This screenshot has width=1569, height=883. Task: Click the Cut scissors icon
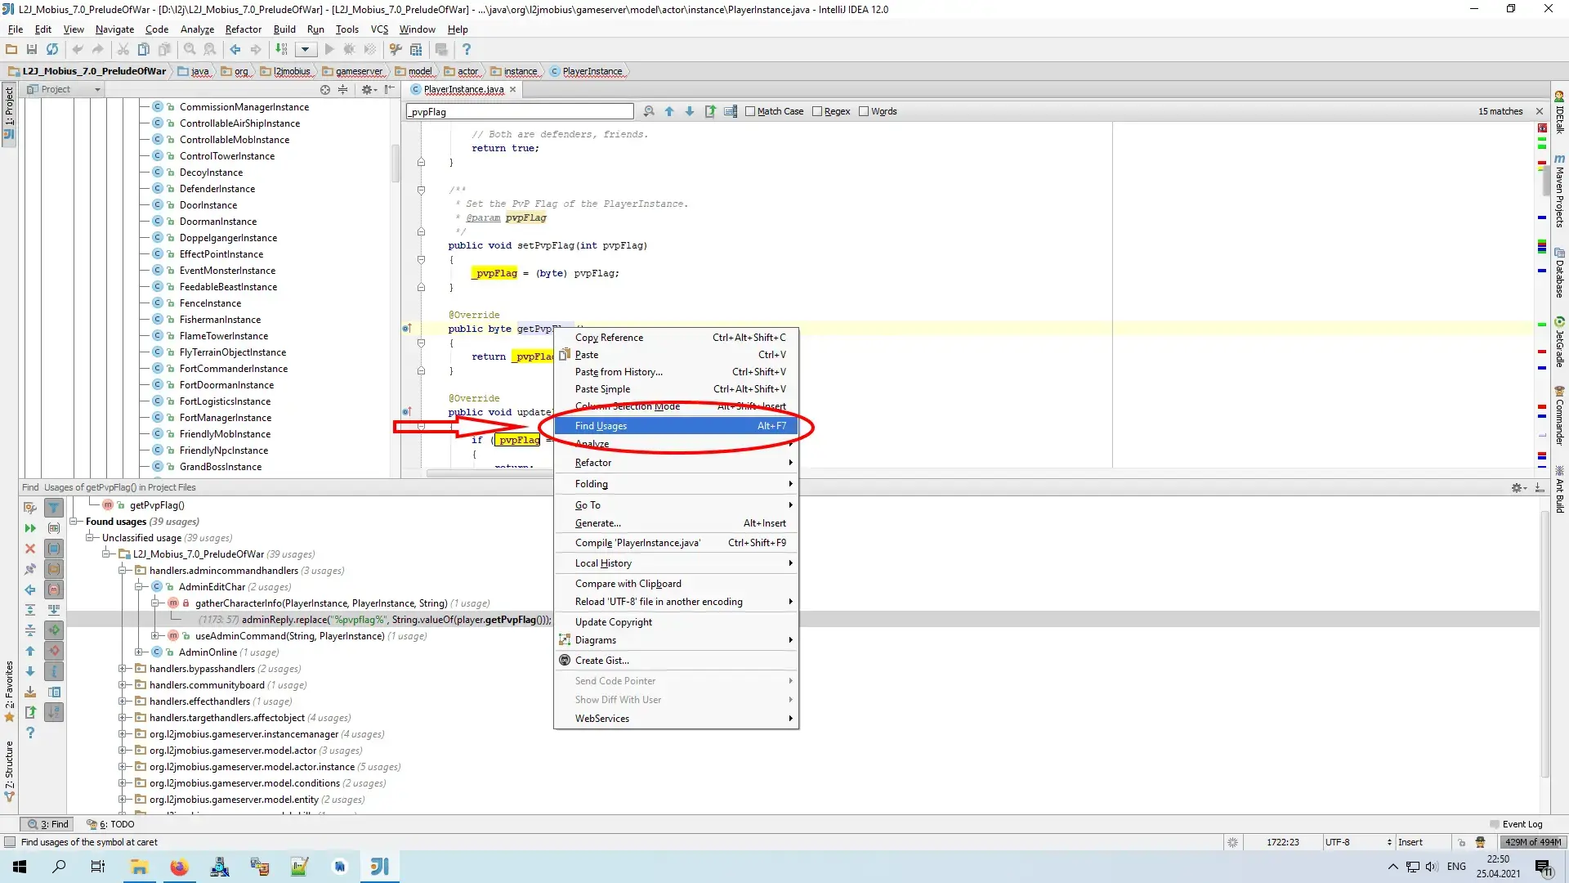tap(123, 50)
